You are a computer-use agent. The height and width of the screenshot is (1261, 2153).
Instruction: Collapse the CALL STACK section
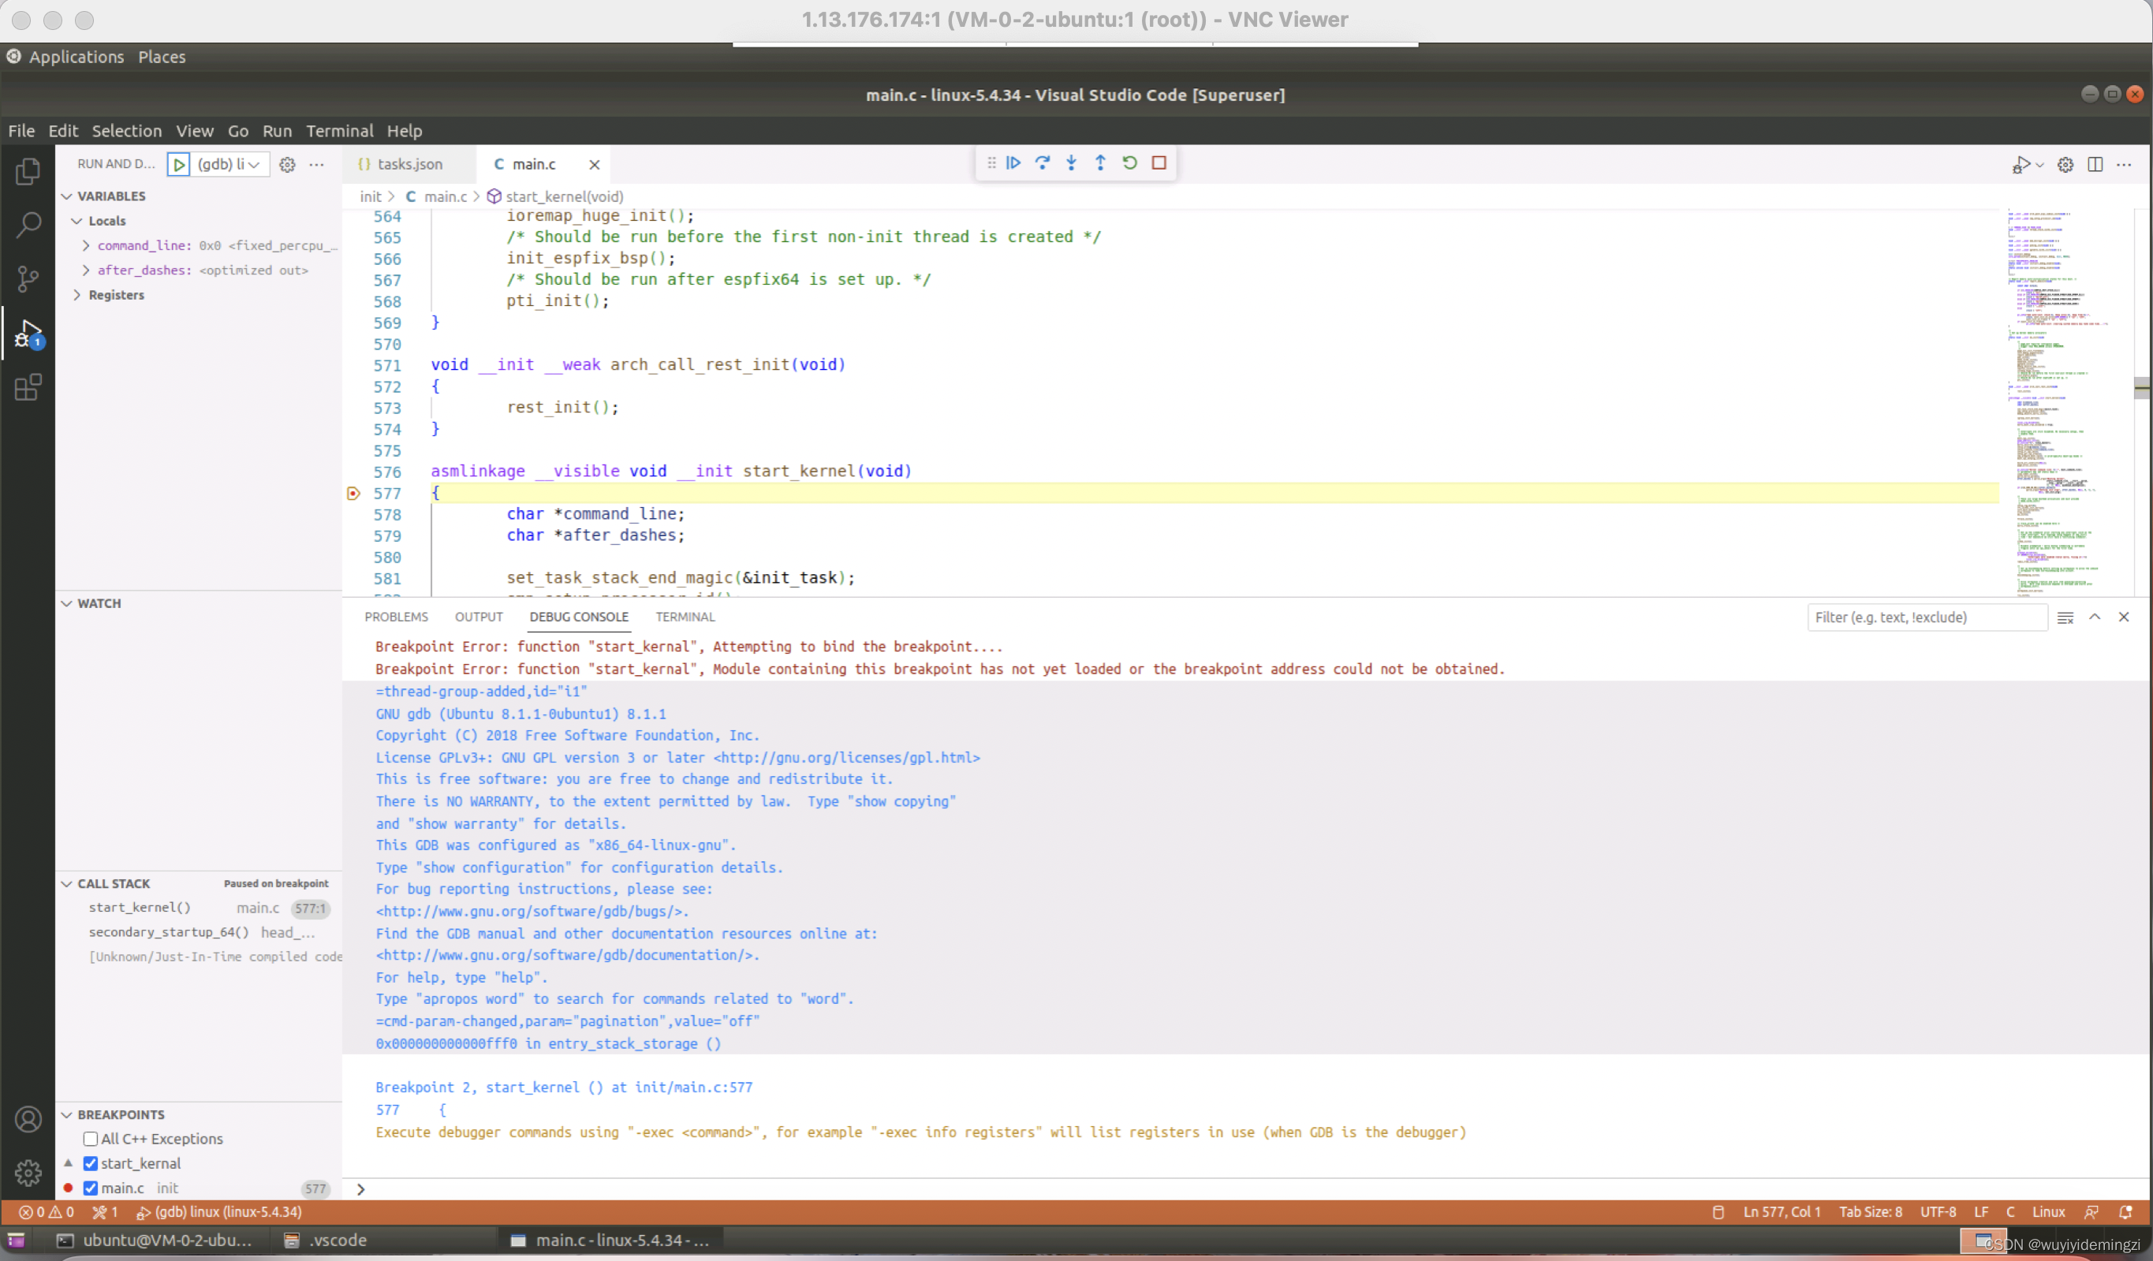tap(66, 883)
